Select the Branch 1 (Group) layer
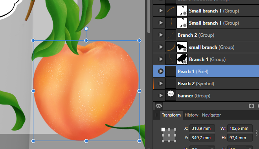The height and width of the screenshot is (149, 259). [206, 59]
